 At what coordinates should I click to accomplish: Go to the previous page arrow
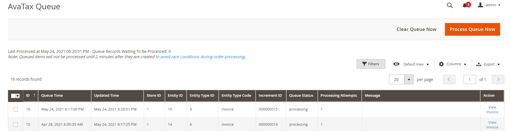(449, 80)
